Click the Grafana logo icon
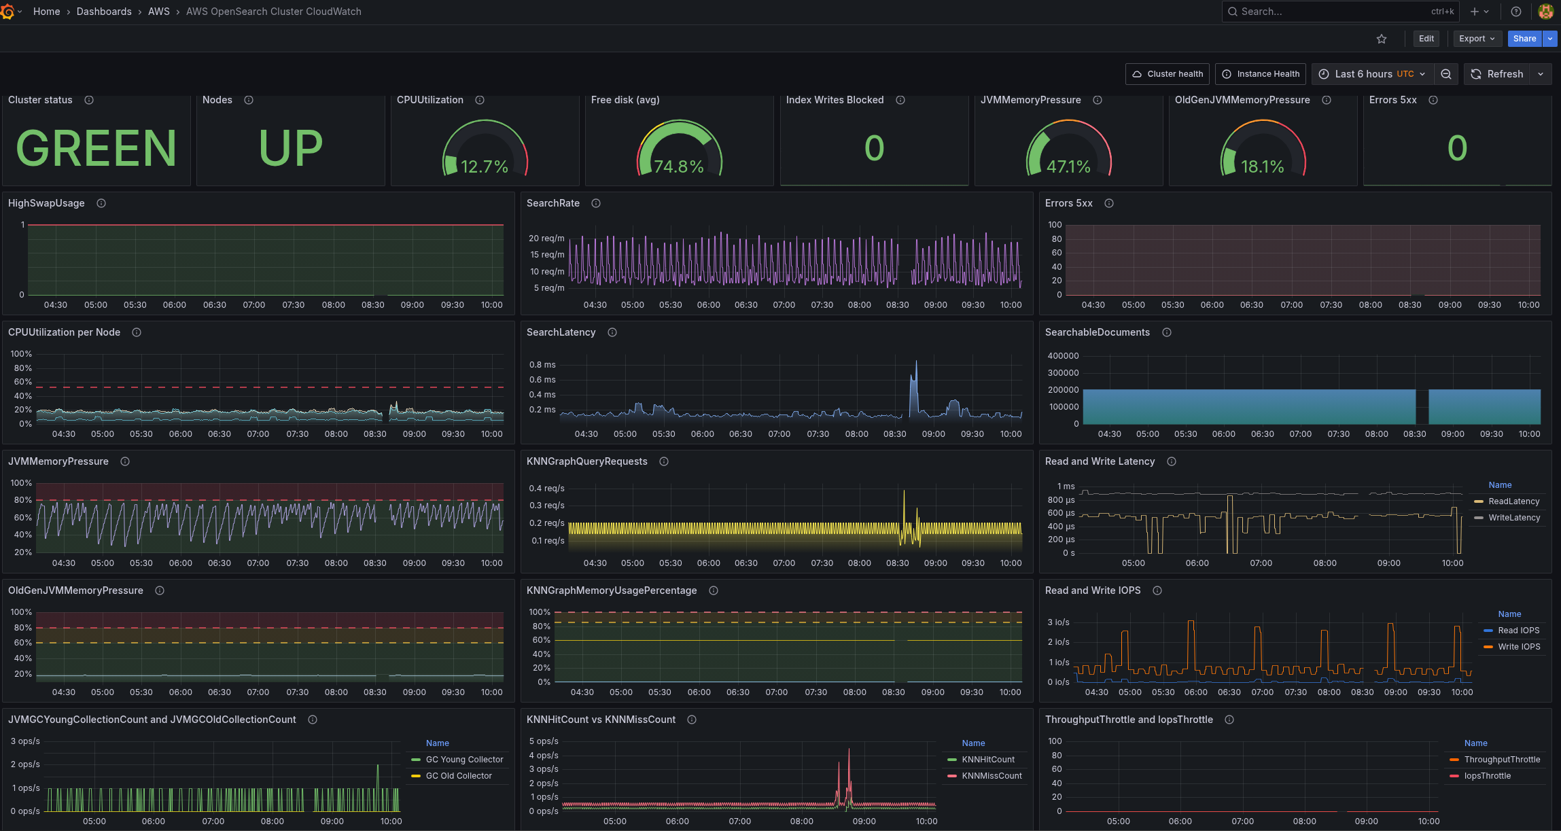The image size is (1561, 831). pos(8,12)
